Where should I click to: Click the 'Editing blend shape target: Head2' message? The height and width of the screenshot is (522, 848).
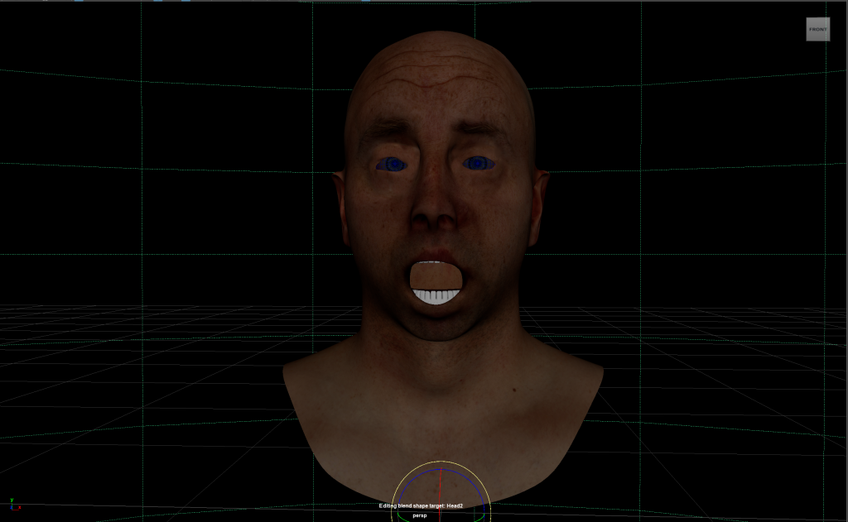point(421,505)
